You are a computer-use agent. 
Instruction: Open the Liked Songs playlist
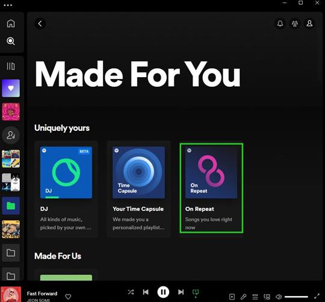pyautogui.click(x=11, y=88)
